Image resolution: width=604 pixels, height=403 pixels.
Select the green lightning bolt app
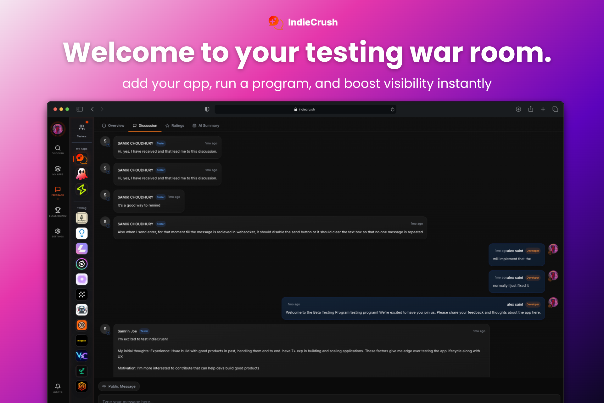pos(81,190)
